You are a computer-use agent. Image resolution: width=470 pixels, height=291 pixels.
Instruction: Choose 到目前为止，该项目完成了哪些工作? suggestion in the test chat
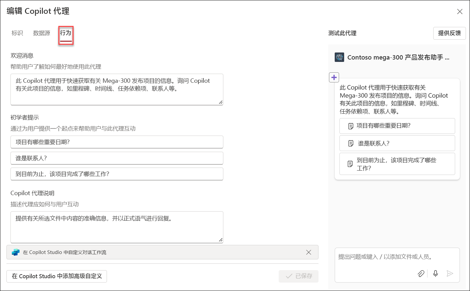397,164
